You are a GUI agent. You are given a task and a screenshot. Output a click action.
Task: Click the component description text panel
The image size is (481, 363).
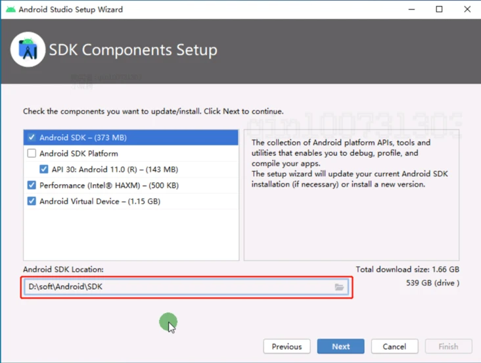pyautogui.click(x=352, y=195)
